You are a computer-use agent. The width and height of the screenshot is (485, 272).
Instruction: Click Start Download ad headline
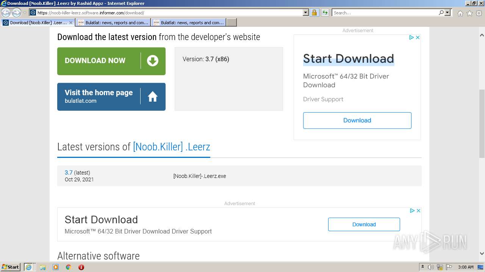tap(349, 59)
